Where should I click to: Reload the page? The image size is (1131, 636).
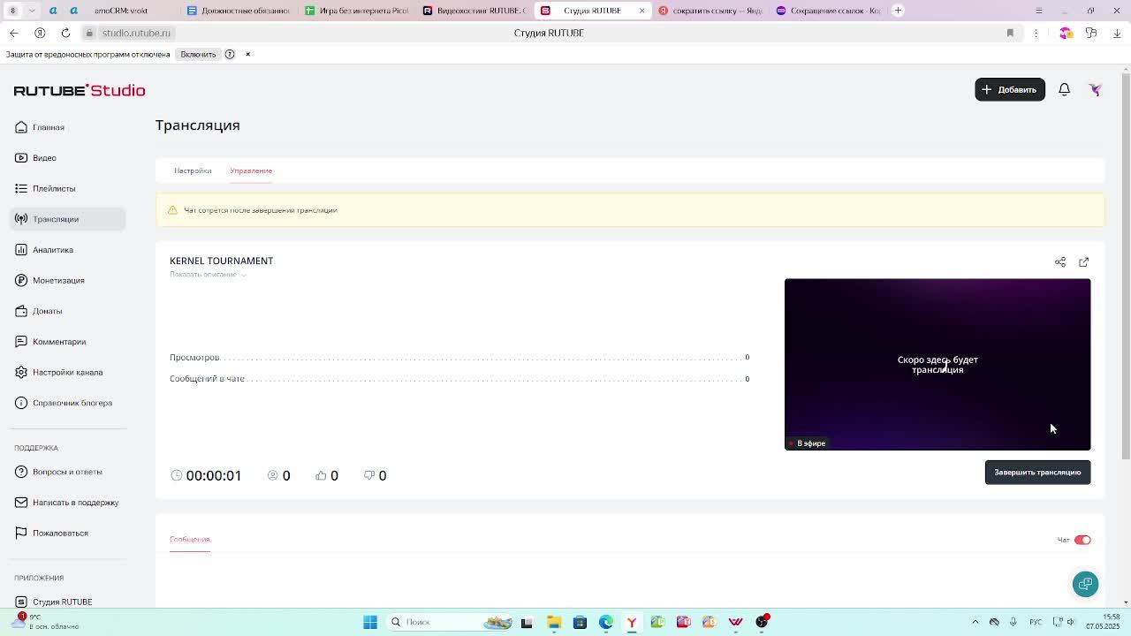coord(65,33)
